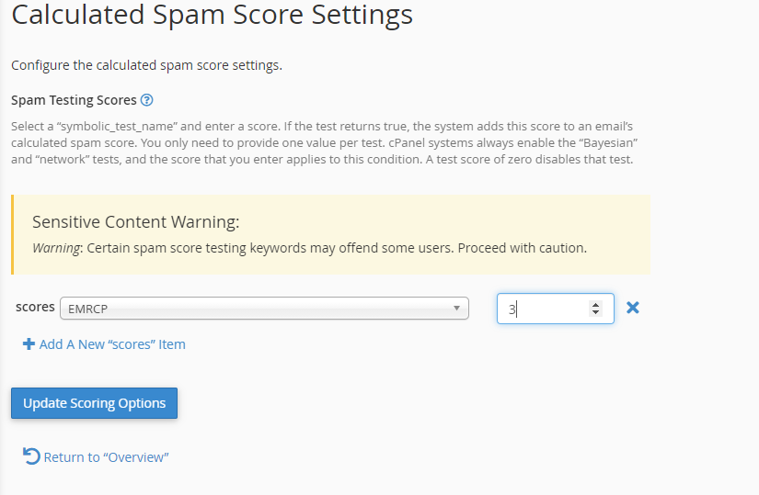Click the italic Warning text in notice
759x495 pixels.
click(x=56, y=248)
